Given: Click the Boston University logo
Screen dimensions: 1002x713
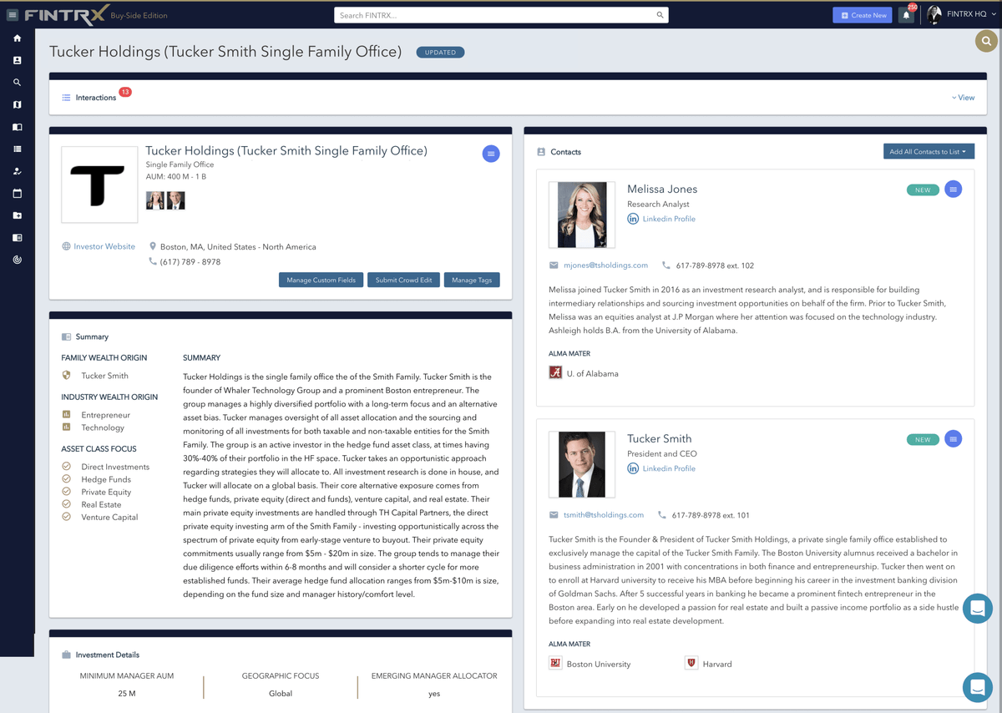Looking at the screenshot, I should [x=555, y=664].
